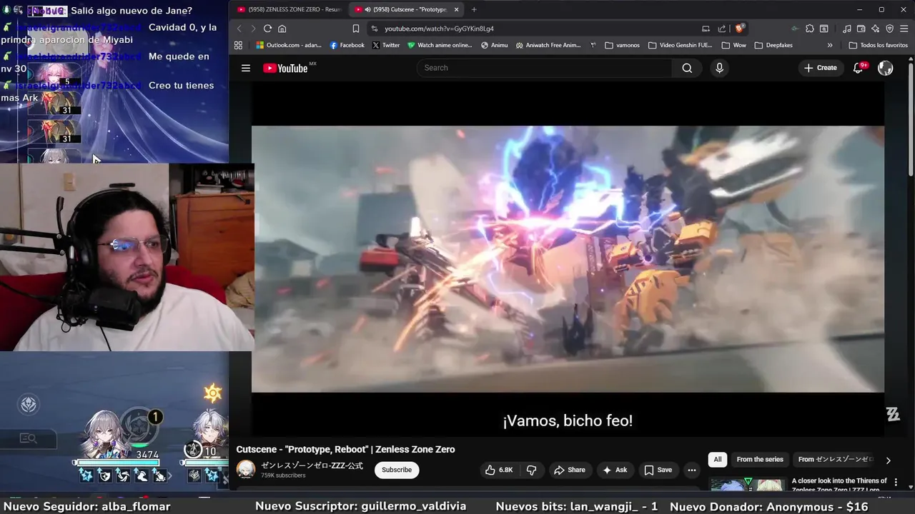Open Todos los favoritos folder
Screen dimensions: 915x514
[878, 45]
